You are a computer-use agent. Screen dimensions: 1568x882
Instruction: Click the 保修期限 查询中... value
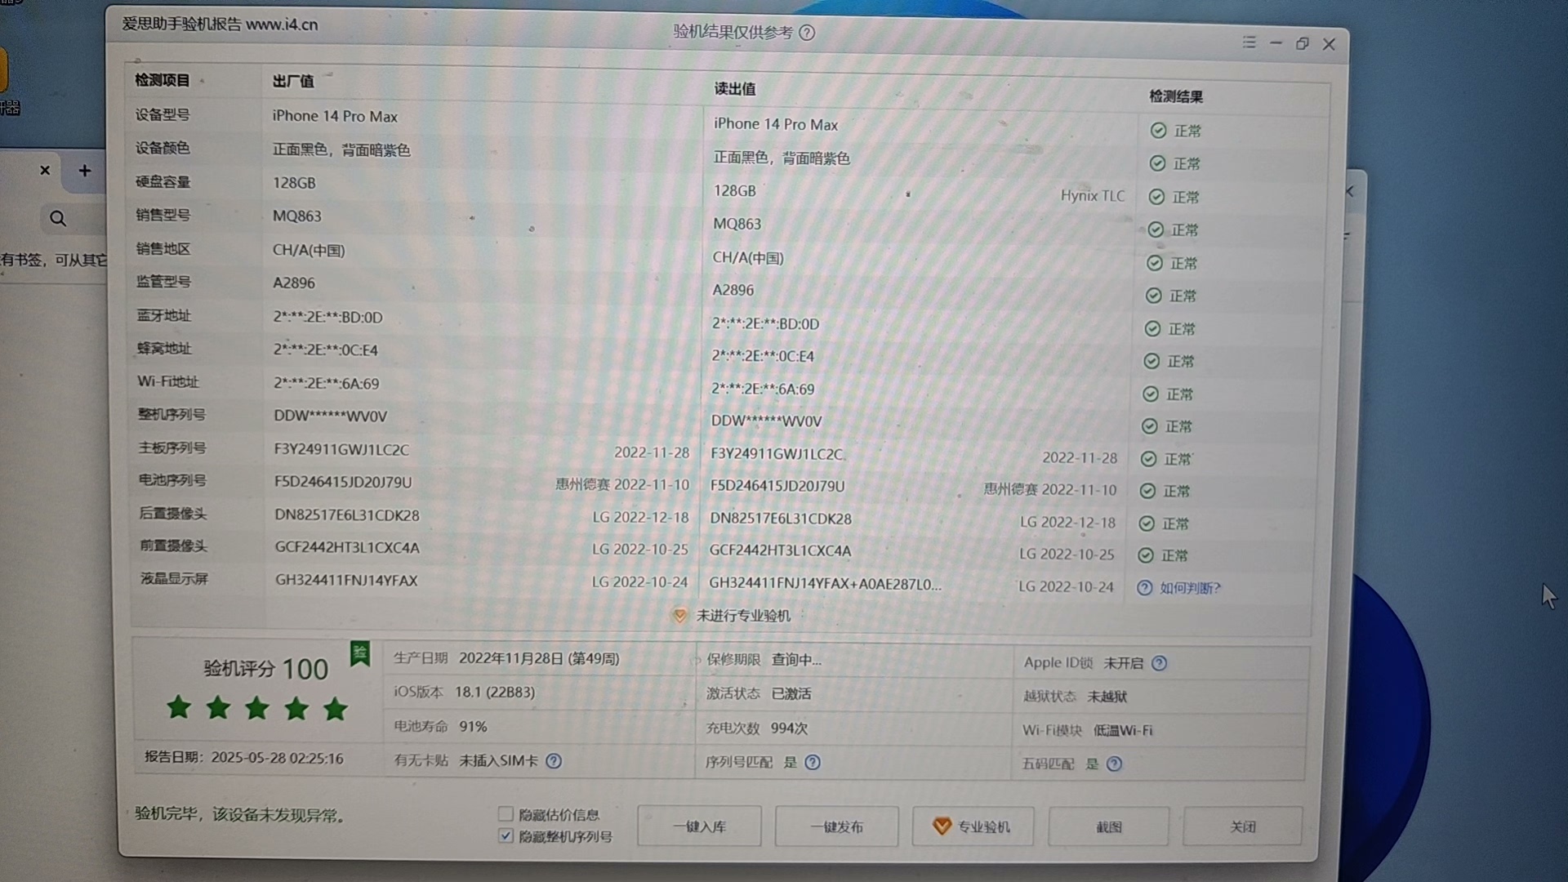pos(797,659)
